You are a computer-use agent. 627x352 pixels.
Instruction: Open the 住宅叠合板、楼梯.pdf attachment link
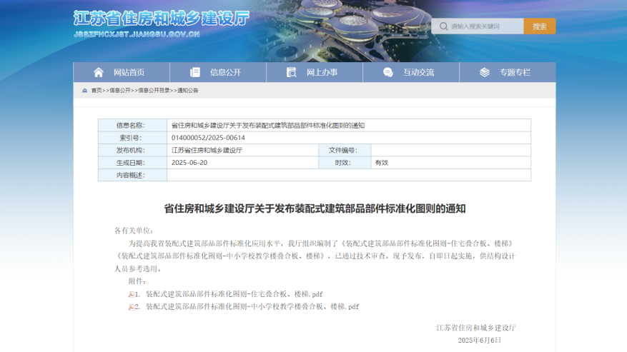coord(234,294)
